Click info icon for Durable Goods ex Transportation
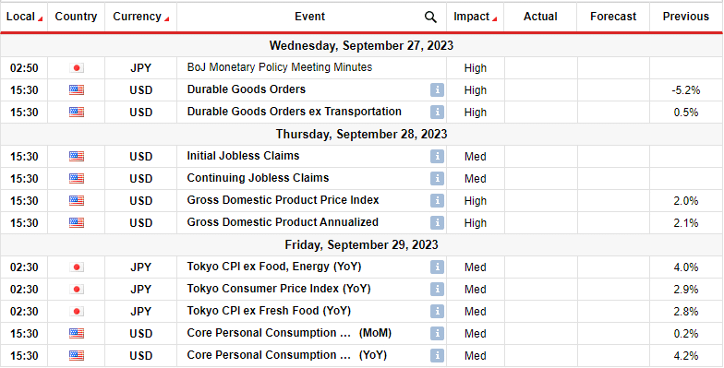Viewport: 724px width, 368px height. tap(437, 113)
